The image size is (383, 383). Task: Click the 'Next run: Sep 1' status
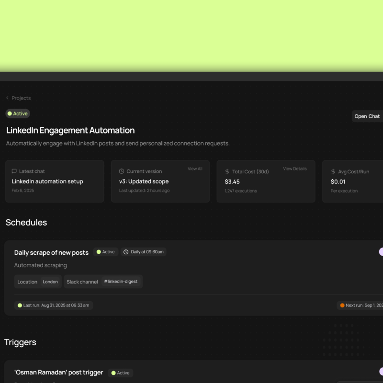360,305
